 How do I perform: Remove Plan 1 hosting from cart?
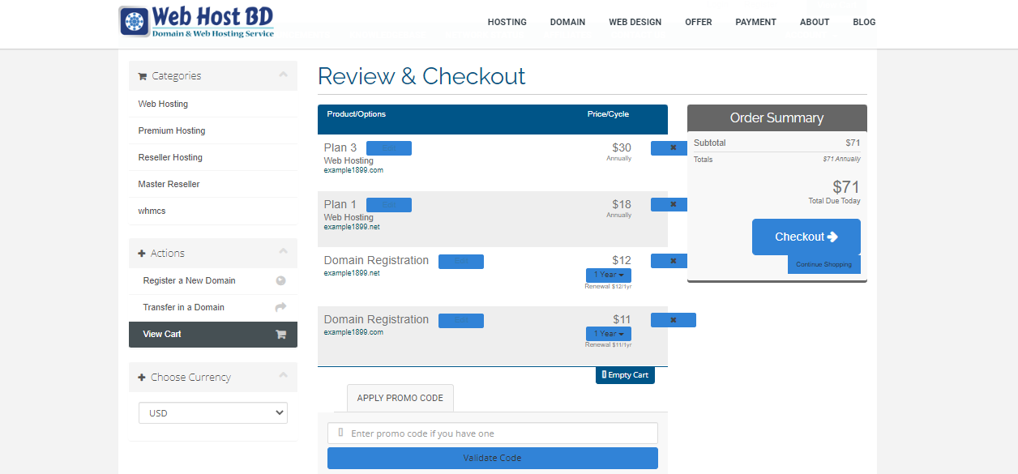point(673,205)
